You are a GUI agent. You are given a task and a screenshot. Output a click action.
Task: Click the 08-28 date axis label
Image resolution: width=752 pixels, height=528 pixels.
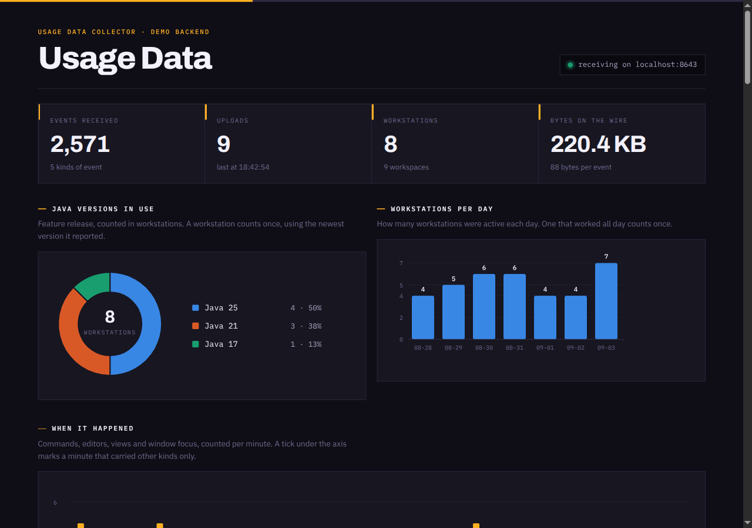pyautogui.click(x=423, y=348)
